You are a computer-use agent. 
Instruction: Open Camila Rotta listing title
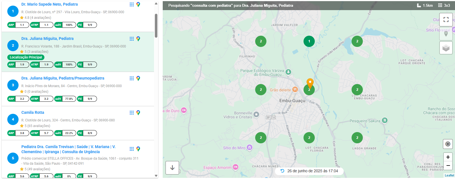33,112
